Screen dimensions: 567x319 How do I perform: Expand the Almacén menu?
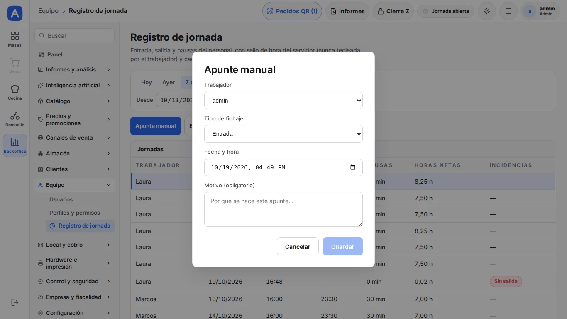(74, 153)
